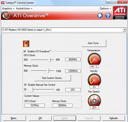Confirm settings with the OK button
The image size is (128, 122).
pos(40,118)
